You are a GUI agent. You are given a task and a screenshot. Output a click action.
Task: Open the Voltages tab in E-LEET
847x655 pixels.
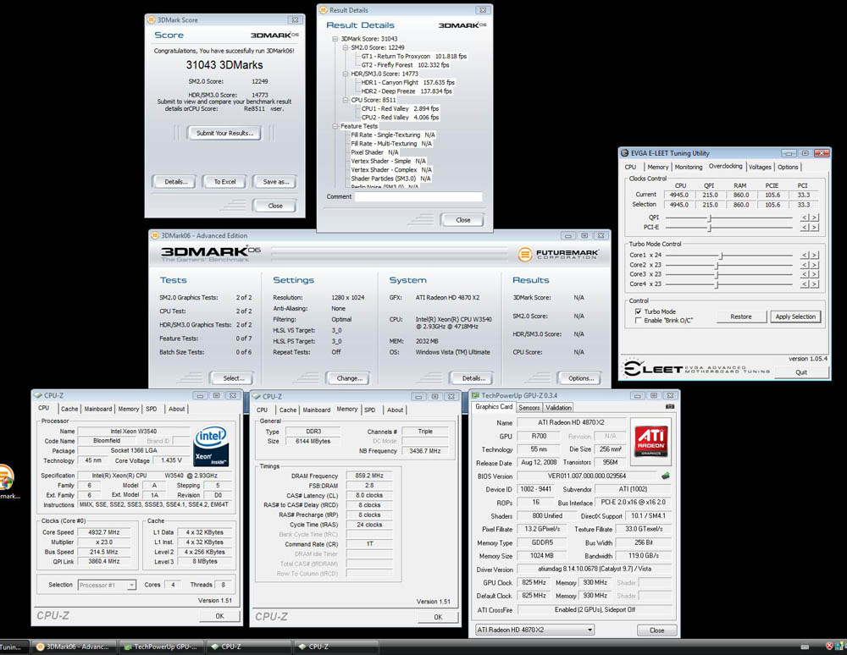click(x=760, y=168)
